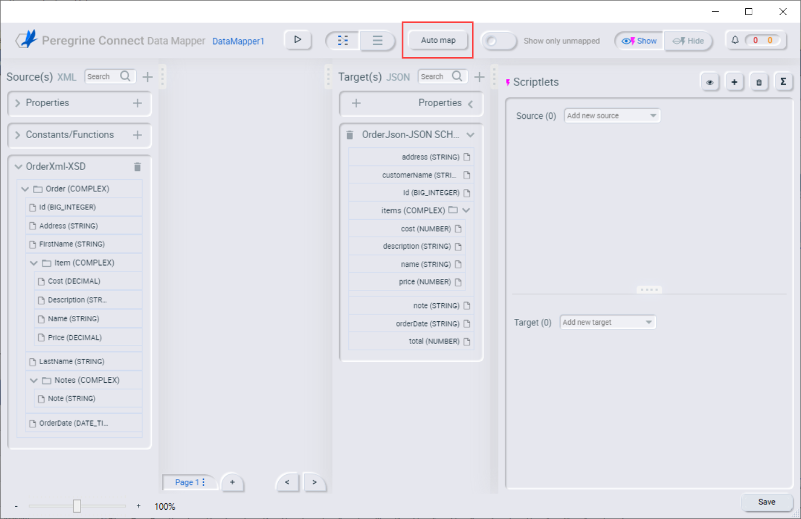Add a new scriptlet with the plus button
Screen dimensions: 801x519
(x=734, y=82)
